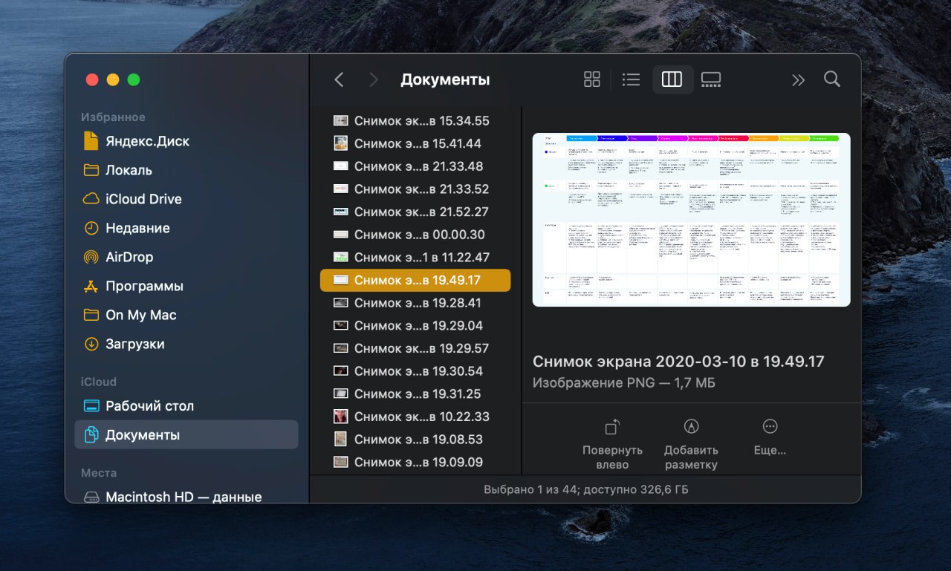Click the Документы pages icon

click(91, 435)
